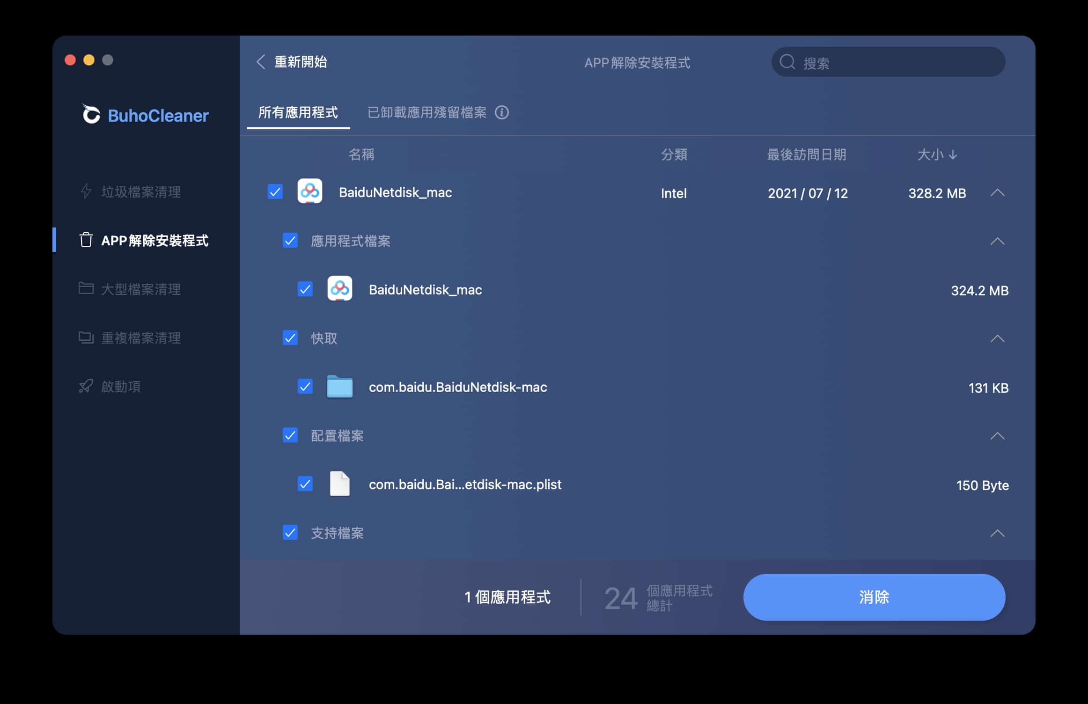This screenshot has height=704, width=1088.
Task: Uncheck the top BaiduNetdisk_mac app checkbox
Action: pos(275,191)
